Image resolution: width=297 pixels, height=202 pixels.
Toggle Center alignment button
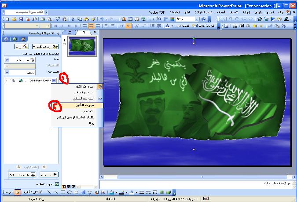click(91, 26)
